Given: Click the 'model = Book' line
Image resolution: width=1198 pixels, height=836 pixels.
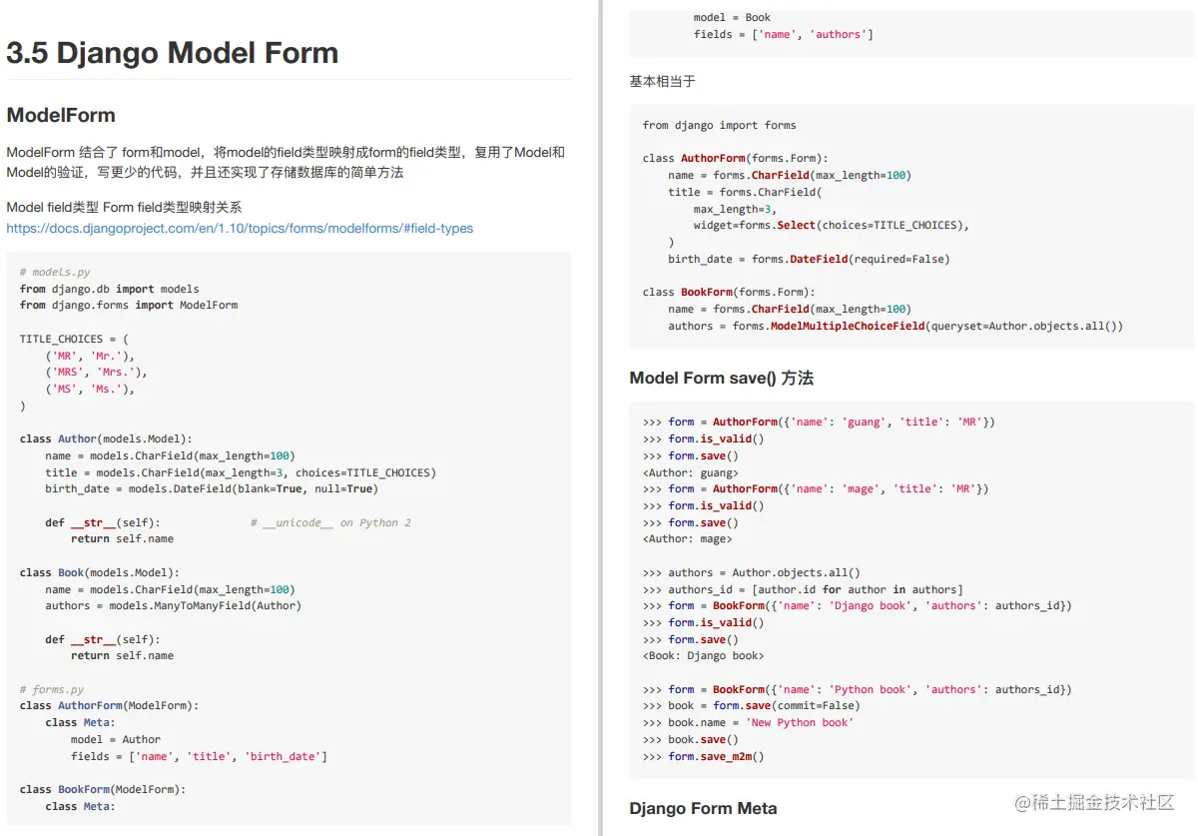Looking at the screenshot, I should (x=733, y=17).
